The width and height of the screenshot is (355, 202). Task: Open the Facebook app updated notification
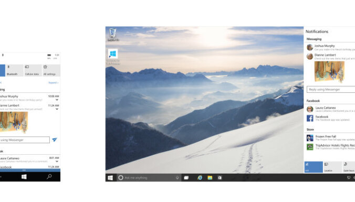[x=330, y=118]
